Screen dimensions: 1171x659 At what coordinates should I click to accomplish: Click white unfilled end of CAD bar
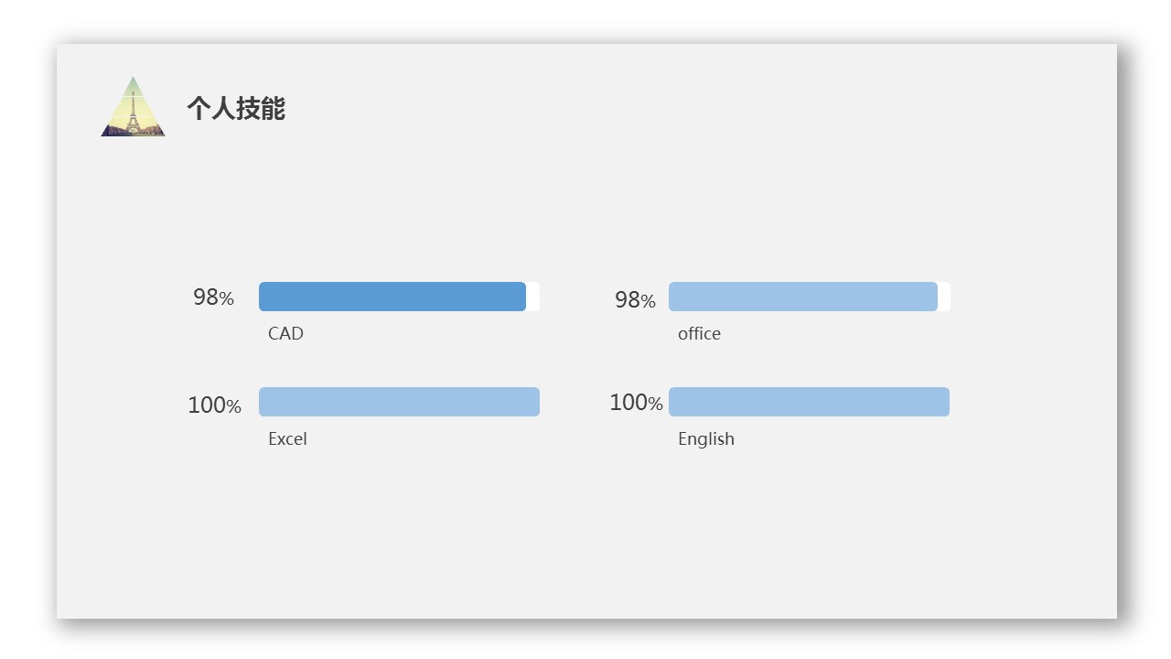click(x=533, y=297)
